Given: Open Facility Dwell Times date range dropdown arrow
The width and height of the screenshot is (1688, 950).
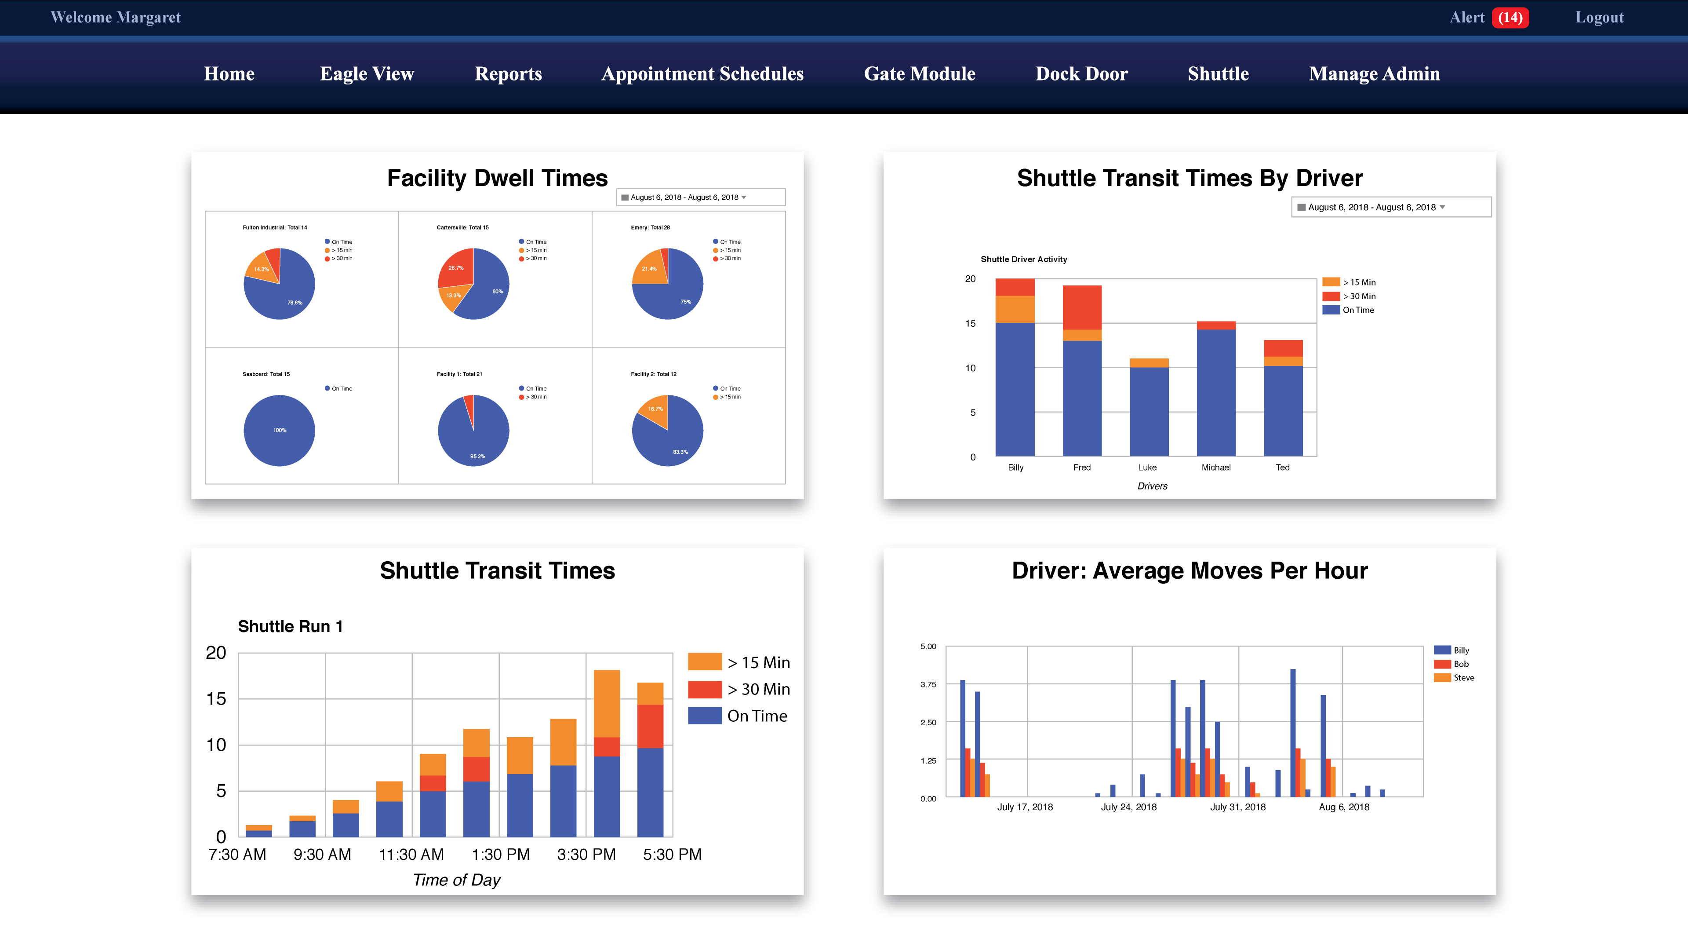Looking at the screenshot, I should coord(744,197).
